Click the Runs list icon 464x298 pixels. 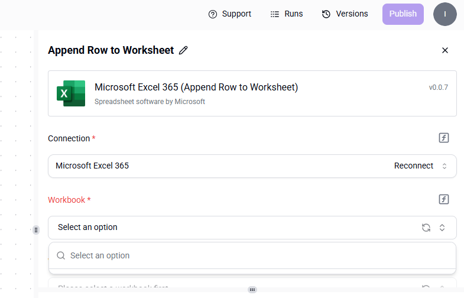(x=275, y=14)
